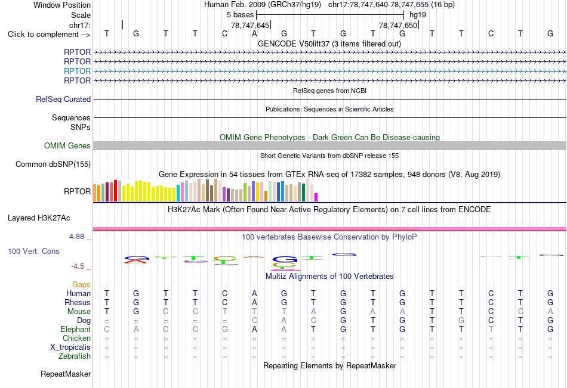Open 'Short Genetic Variants from dbSNP release 155' title
Screen dimensions: 567x388
point(329,156)
